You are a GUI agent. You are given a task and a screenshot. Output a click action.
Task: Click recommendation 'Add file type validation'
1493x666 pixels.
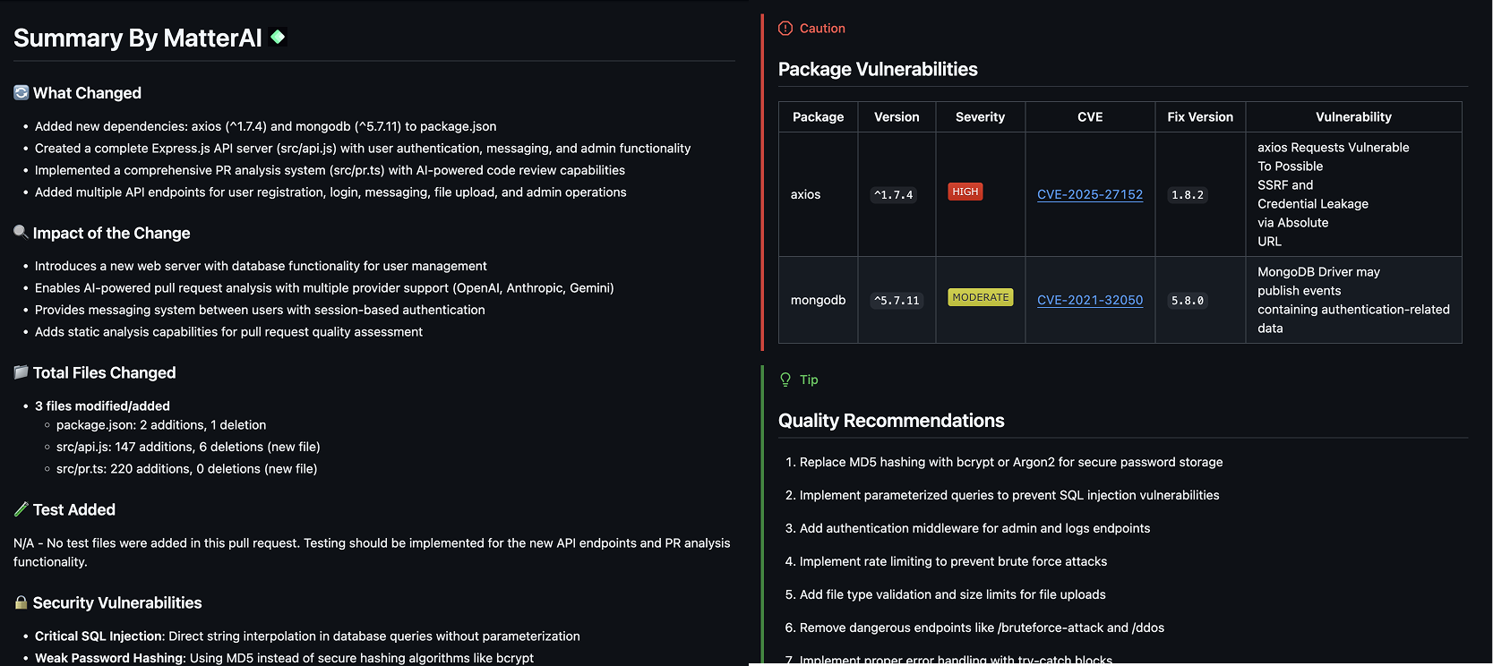coord(953,594)
